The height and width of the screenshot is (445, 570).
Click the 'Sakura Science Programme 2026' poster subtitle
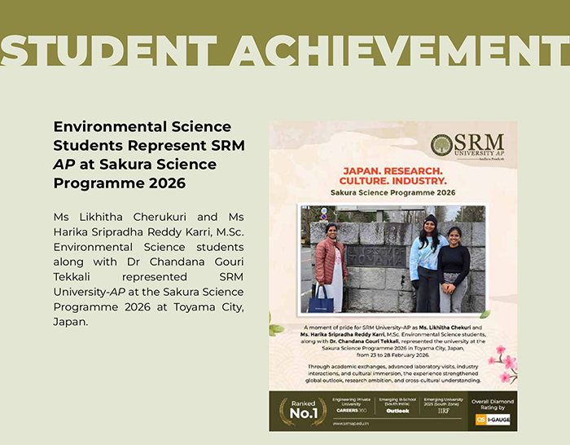pyautogui.click(x=392, y=193)
